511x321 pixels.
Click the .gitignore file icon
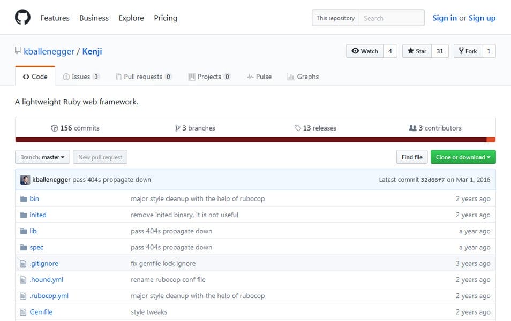click(x=23, y=263)
